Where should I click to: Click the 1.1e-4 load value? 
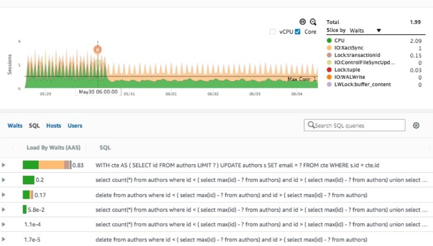32,225
